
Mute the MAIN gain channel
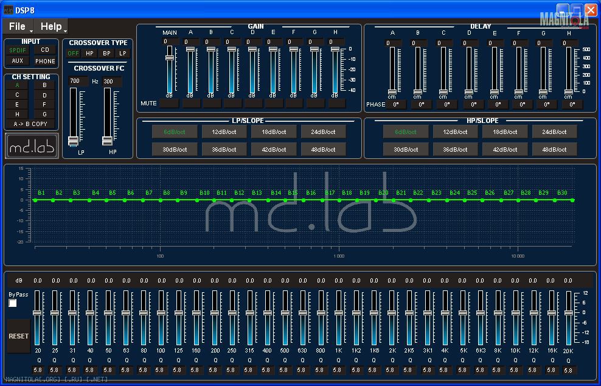pos(169,104)
